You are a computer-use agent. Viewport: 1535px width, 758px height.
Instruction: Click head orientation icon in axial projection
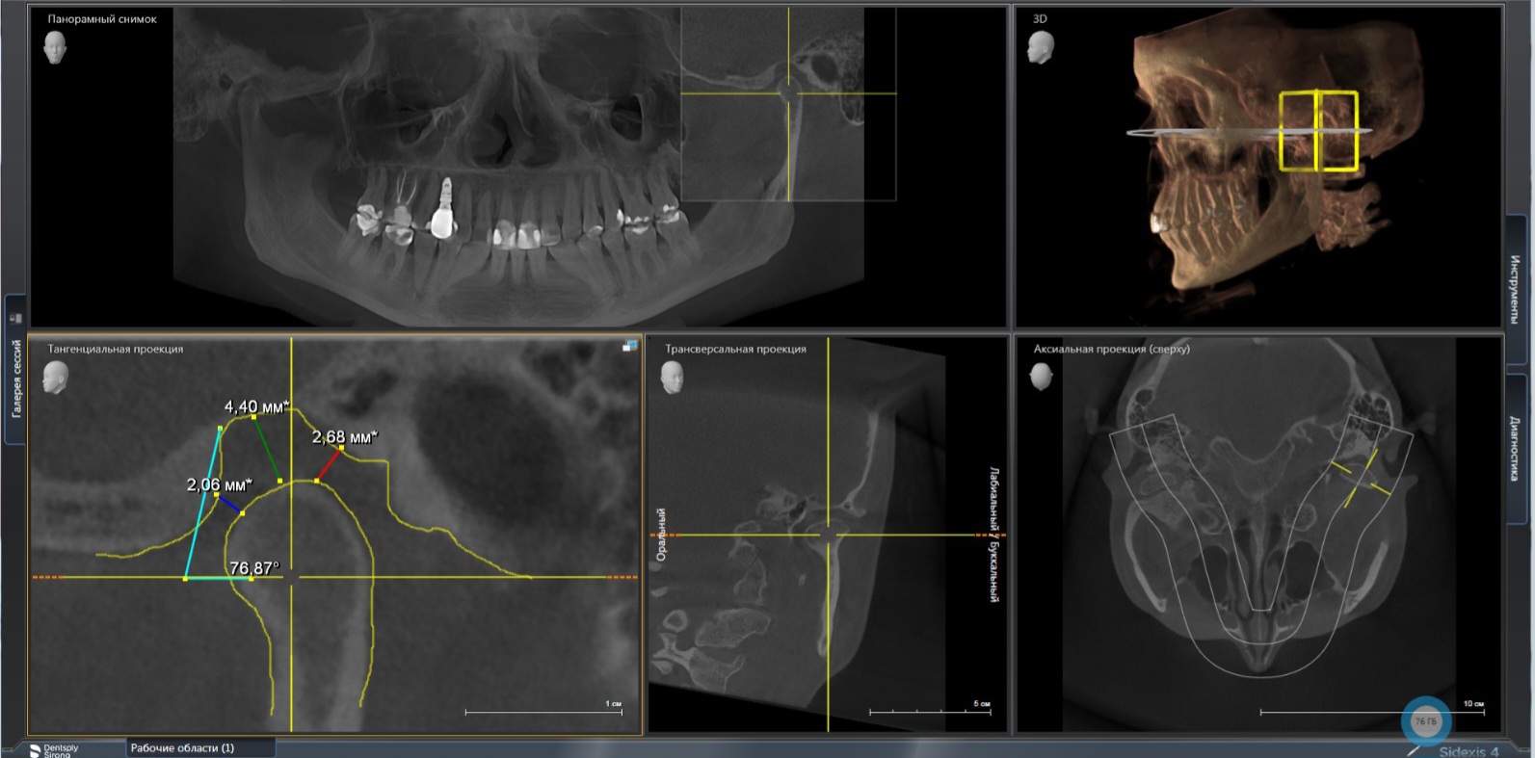coord(1041,378)
